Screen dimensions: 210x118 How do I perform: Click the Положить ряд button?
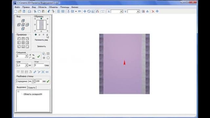coord(41,40)
